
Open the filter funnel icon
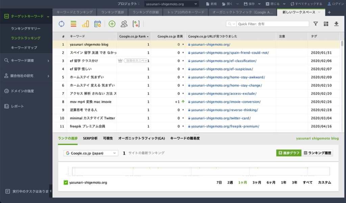point(316,24)
